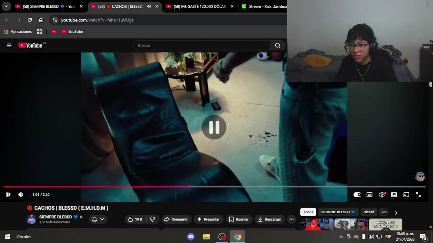Open the YouTube bookmark in bookmarks bar
The image size is (433, 243).
coord(72,31)
